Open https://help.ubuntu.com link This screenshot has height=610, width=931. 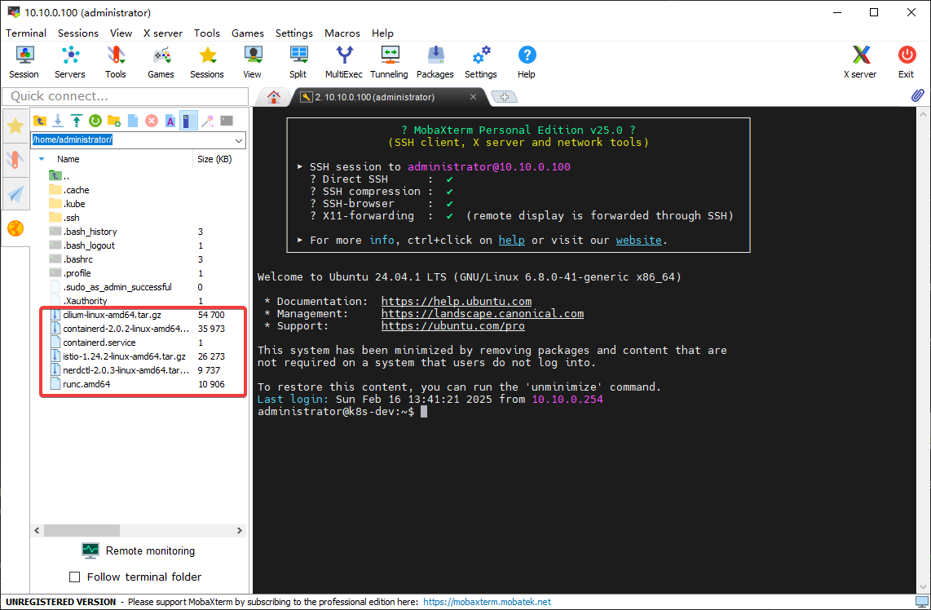click(x=457, y=301)
